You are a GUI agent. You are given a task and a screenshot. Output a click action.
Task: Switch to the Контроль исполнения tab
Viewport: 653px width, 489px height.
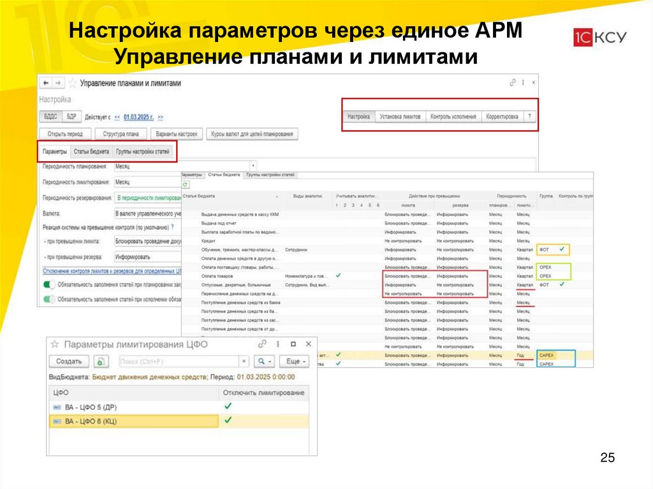pyautogui.click(x=453, y=117)
